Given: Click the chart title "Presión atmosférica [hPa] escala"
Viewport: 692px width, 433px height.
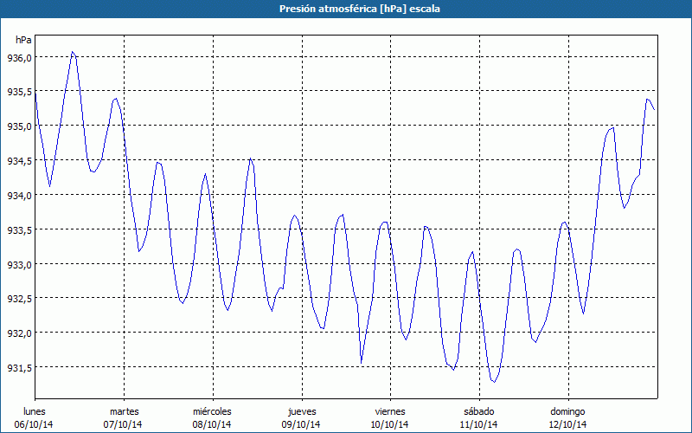Looking at the screenshot, I should 346,8.
